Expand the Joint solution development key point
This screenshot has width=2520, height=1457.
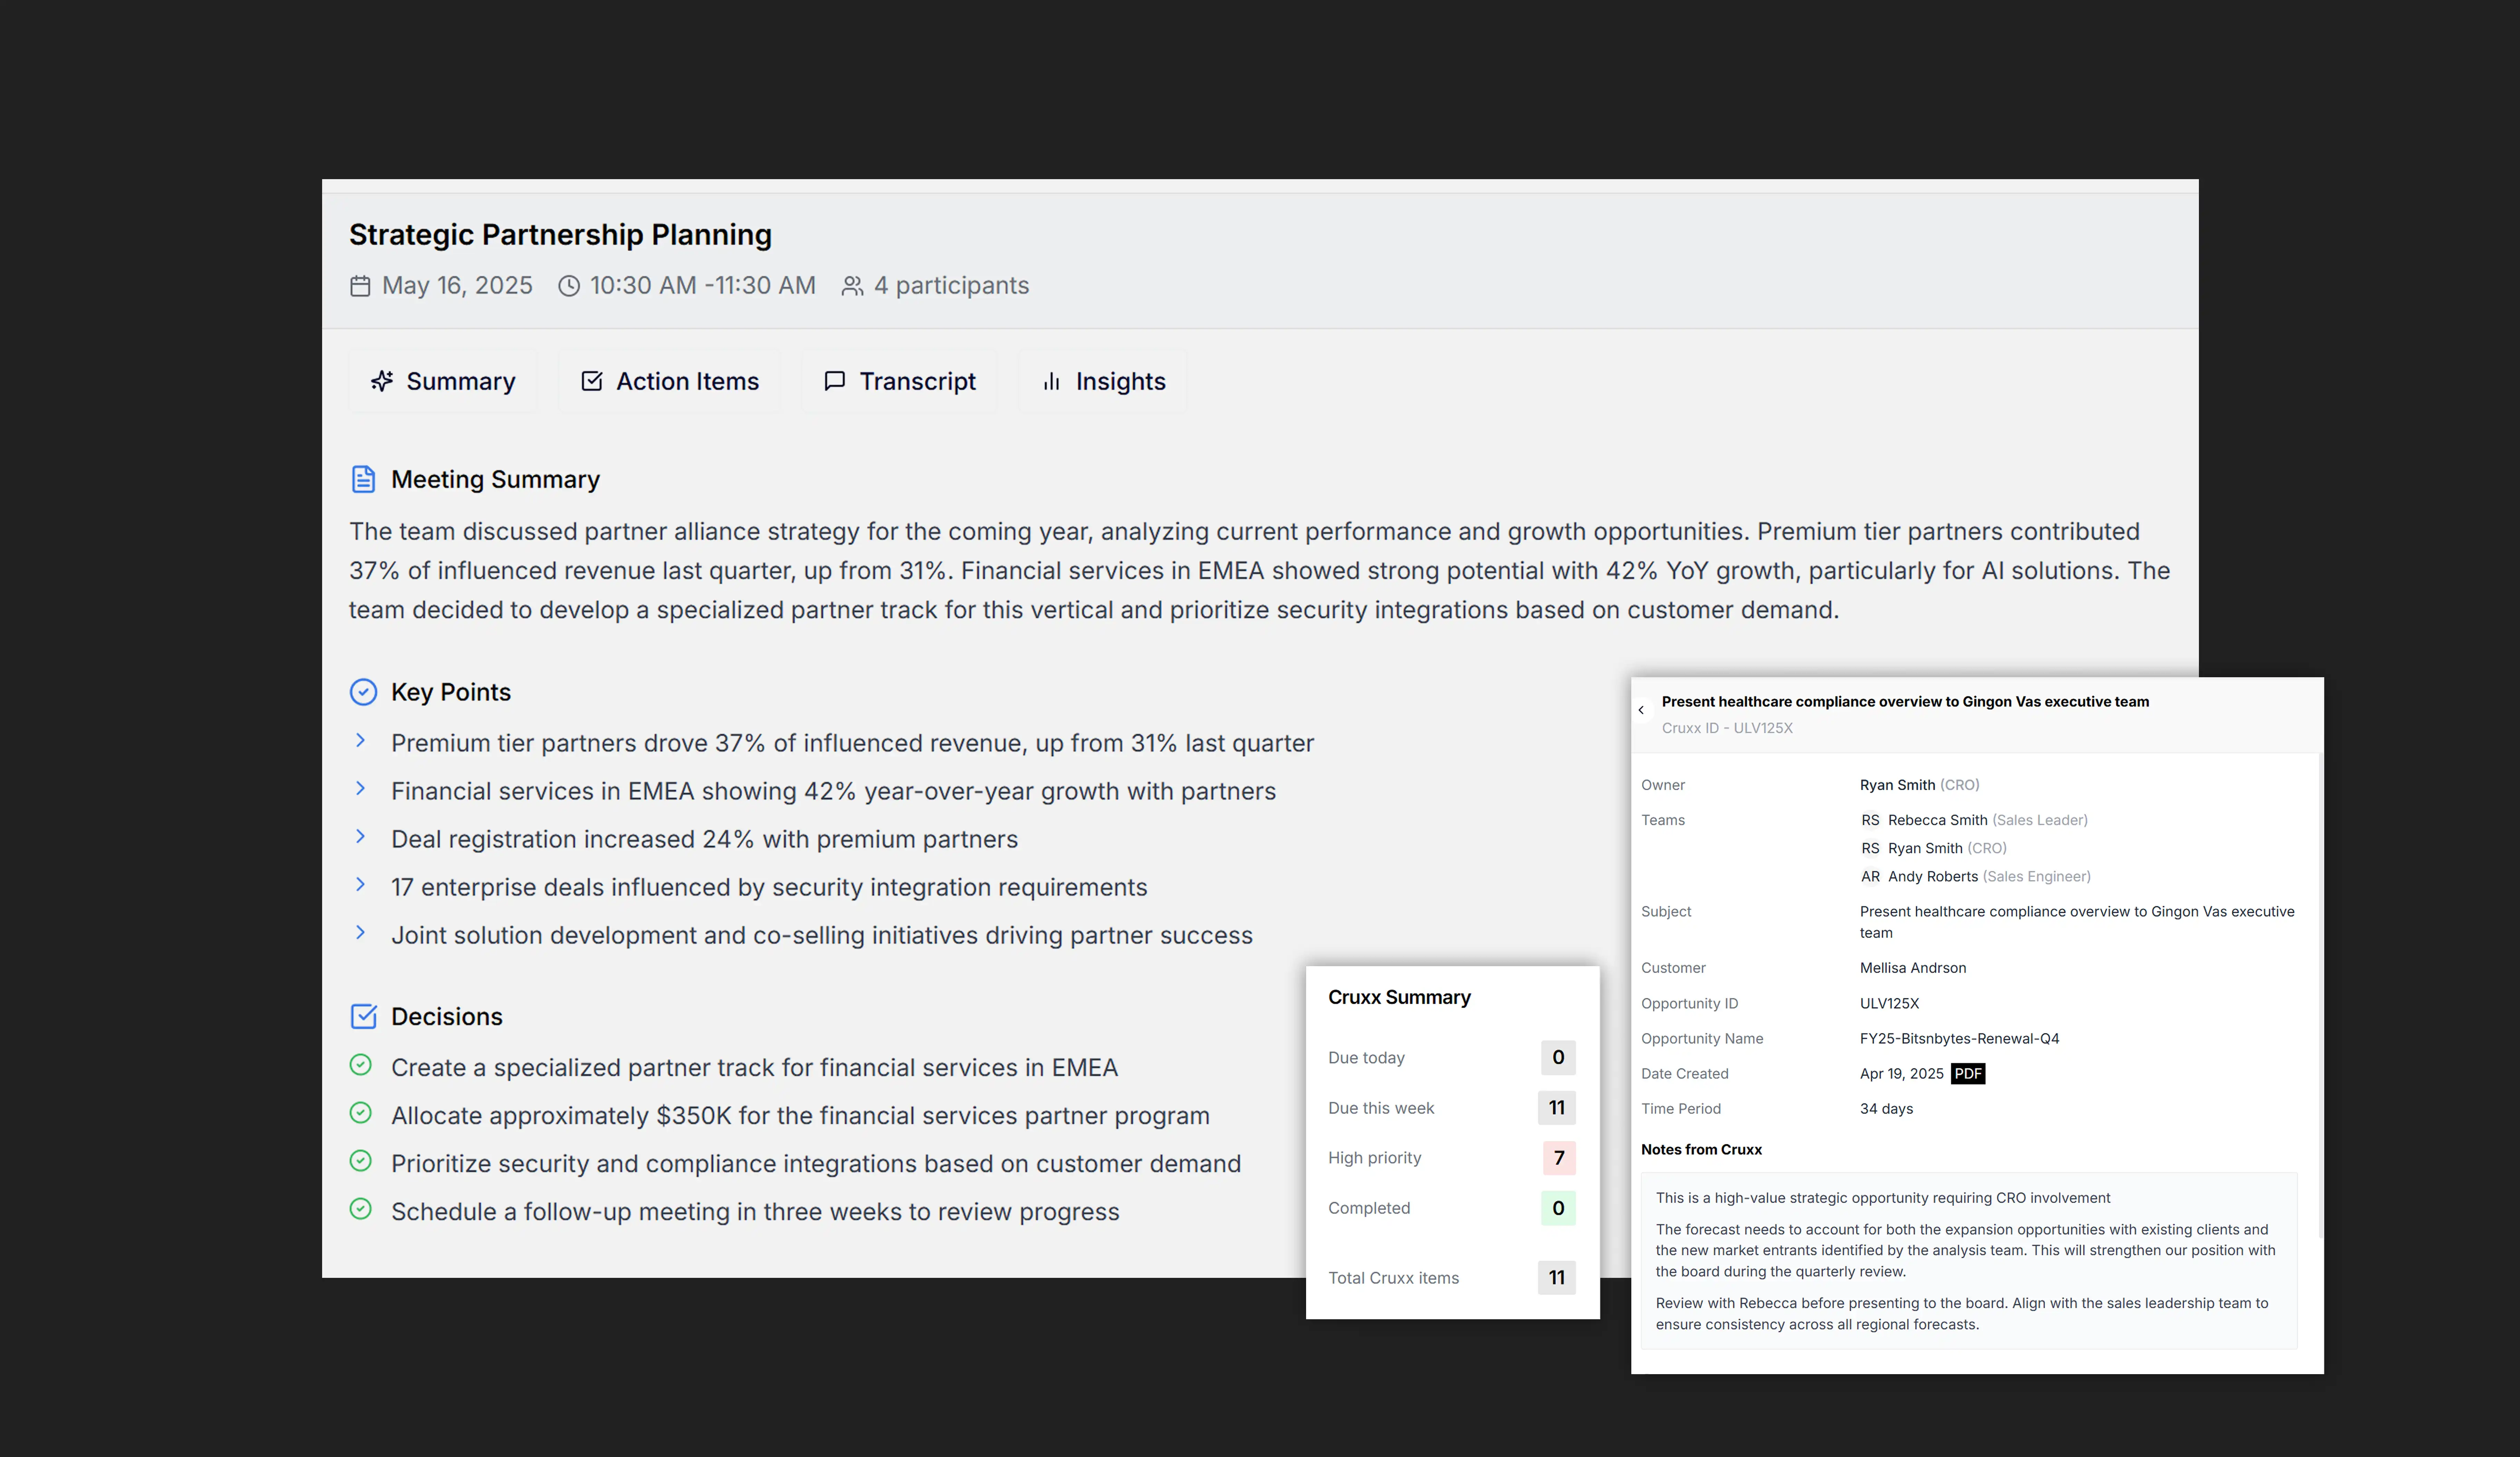pos(361,933)
